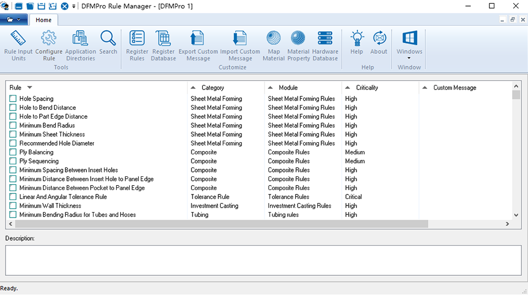Screen dimensions: 528x295
Task: Click the list scroll down arrow
Action: 516,215
